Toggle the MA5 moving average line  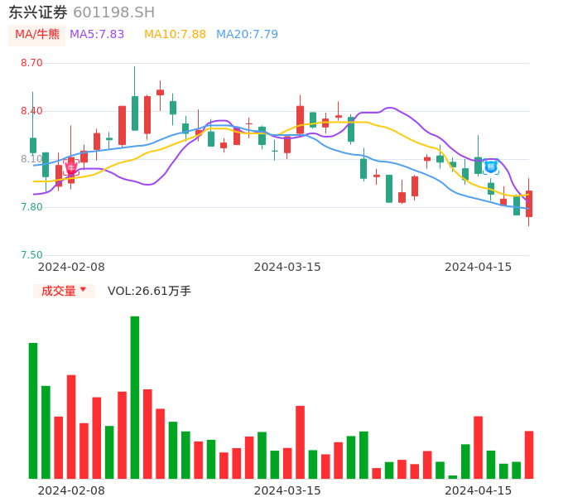(97, 35)
